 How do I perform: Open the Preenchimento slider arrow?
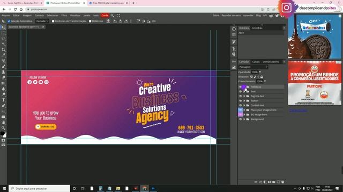pyautogui.click(x=265, y=82)
